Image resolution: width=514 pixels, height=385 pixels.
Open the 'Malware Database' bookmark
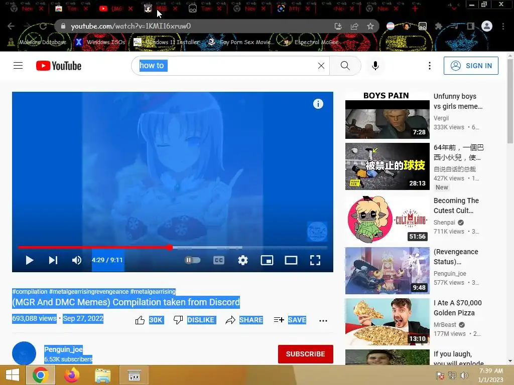pos(37,42)
